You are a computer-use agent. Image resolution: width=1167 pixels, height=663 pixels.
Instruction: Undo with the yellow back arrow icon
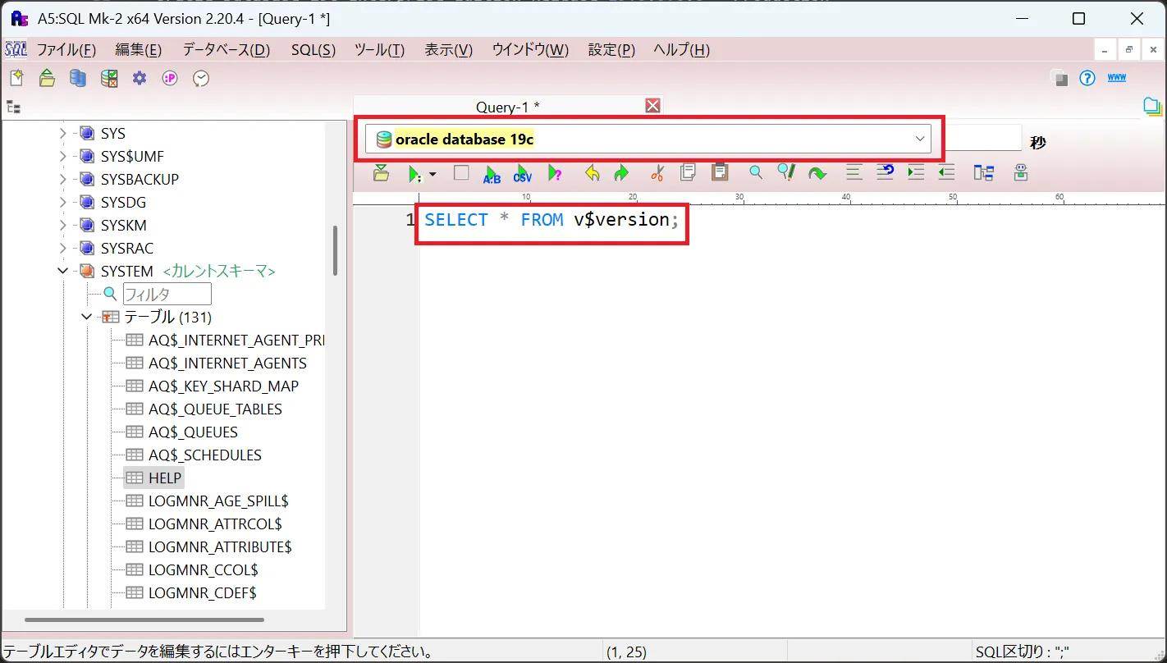(592, 172)
